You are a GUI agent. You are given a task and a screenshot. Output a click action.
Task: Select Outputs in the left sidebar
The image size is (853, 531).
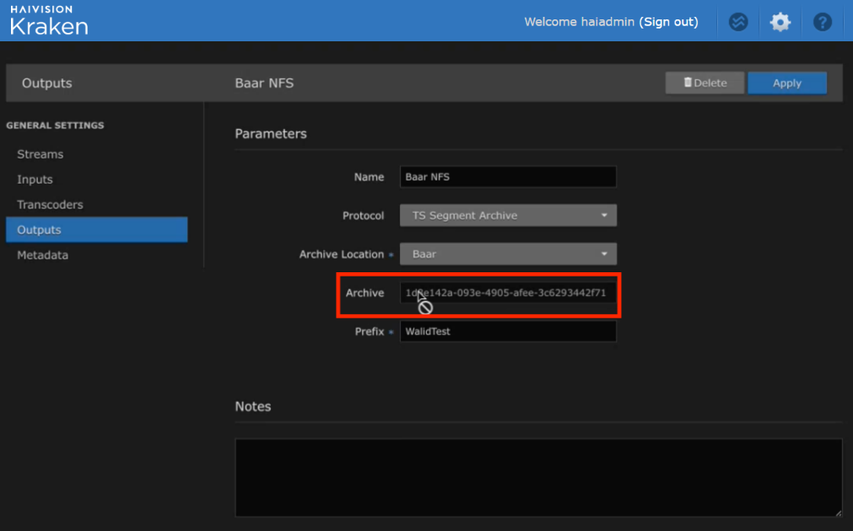click(39, 230)
